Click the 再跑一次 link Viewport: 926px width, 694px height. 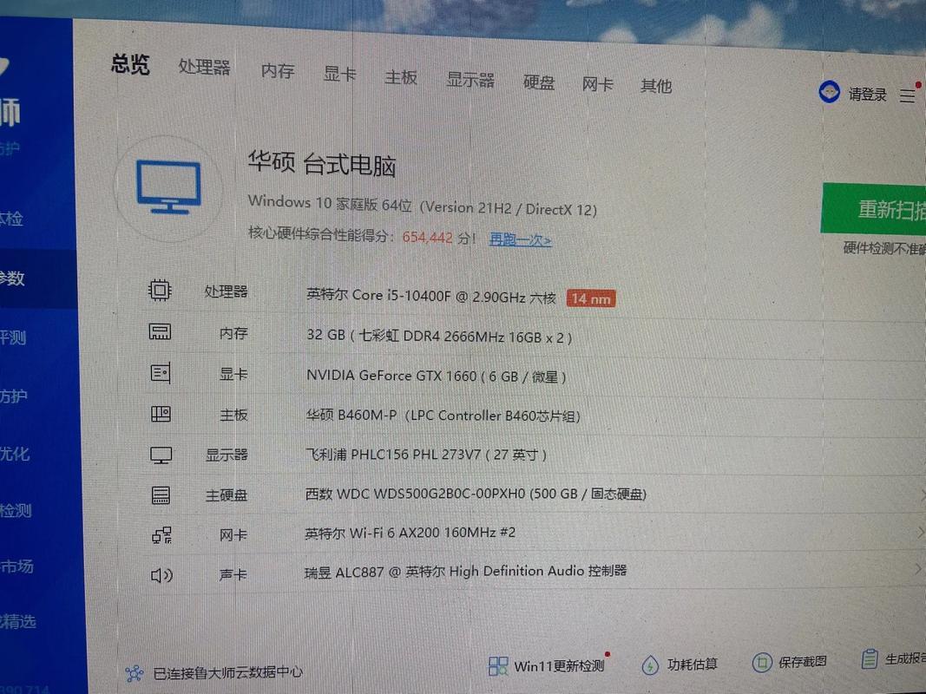click(x=521, y=239)
